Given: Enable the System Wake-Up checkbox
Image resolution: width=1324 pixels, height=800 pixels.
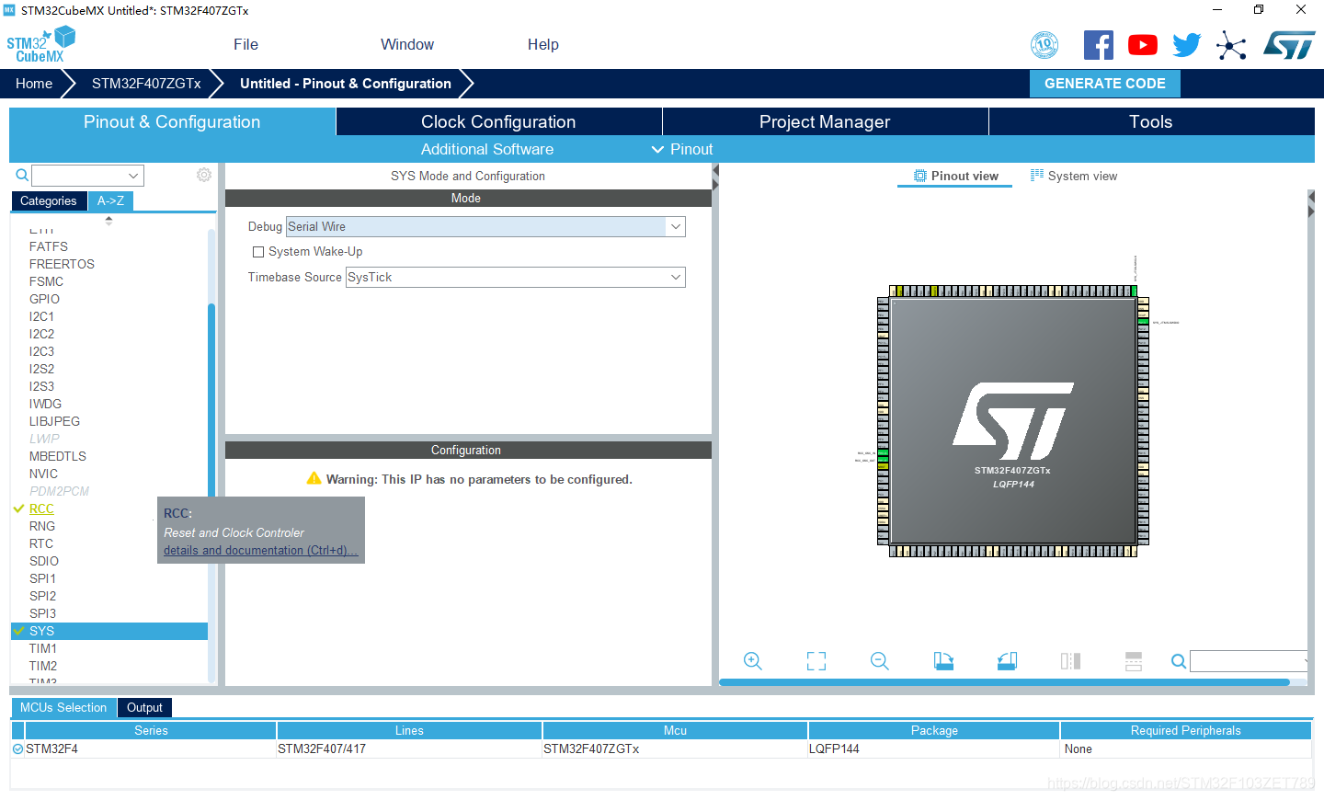Looking at the screenshot, I should coord(258,252).
